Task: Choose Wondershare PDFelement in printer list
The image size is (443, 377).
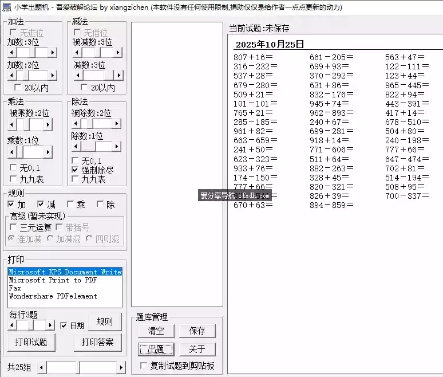Action: coord(53,296)
